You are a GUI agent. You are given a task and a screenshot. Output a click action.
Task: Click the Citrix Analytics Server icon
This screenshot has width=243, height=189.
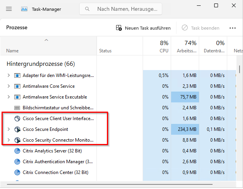point(17,151)
